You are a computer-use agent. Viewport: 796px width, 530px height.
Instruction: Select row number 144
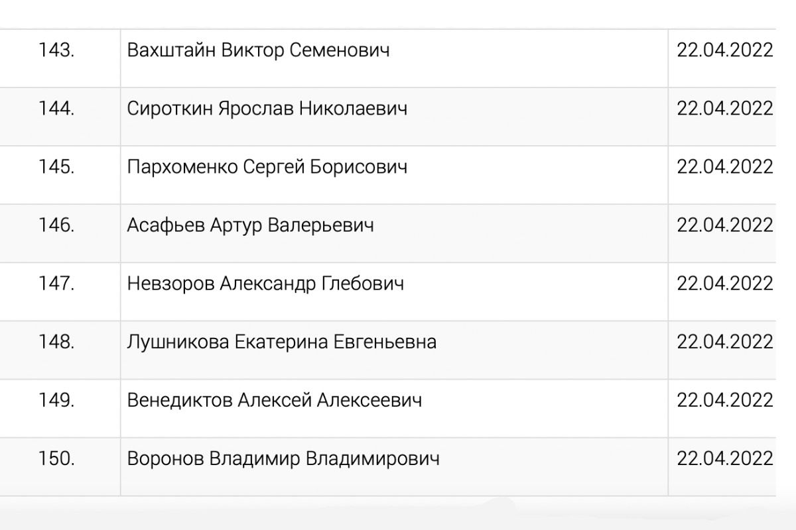(56, 109)
